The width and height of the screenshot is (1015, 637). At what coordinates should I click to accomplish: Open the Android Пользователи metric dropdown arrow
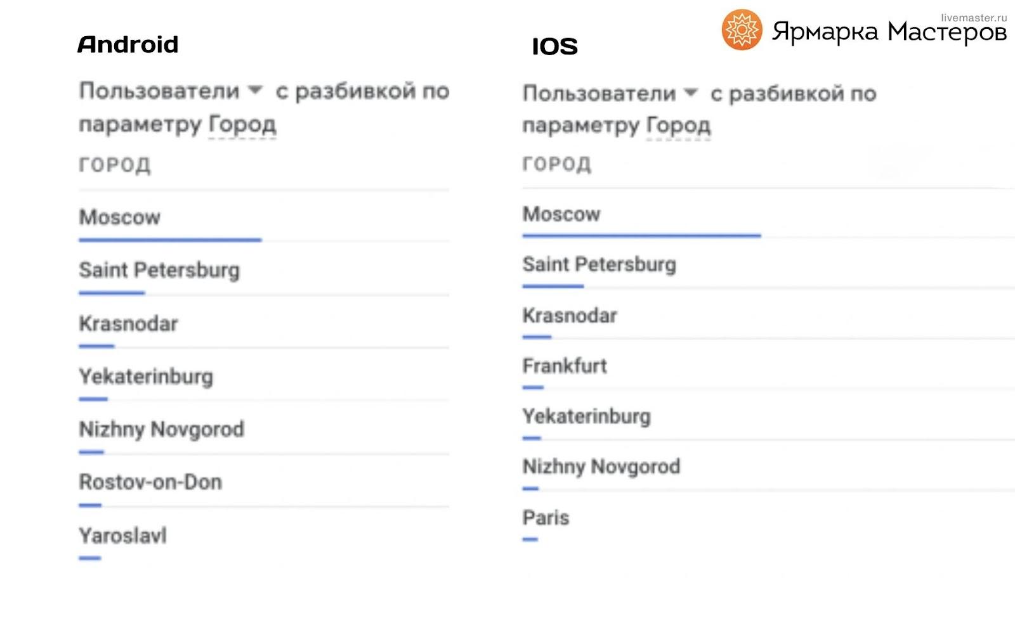click(255, 90)
